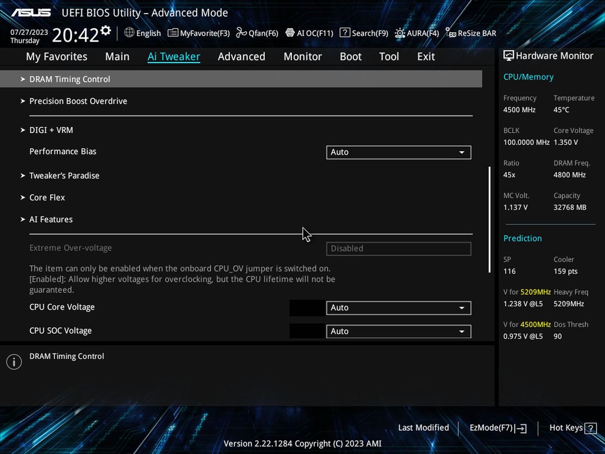Click the SP value 116
This screenshot has width=605, height=454.
pyautogui.click(x=509, y=271)
